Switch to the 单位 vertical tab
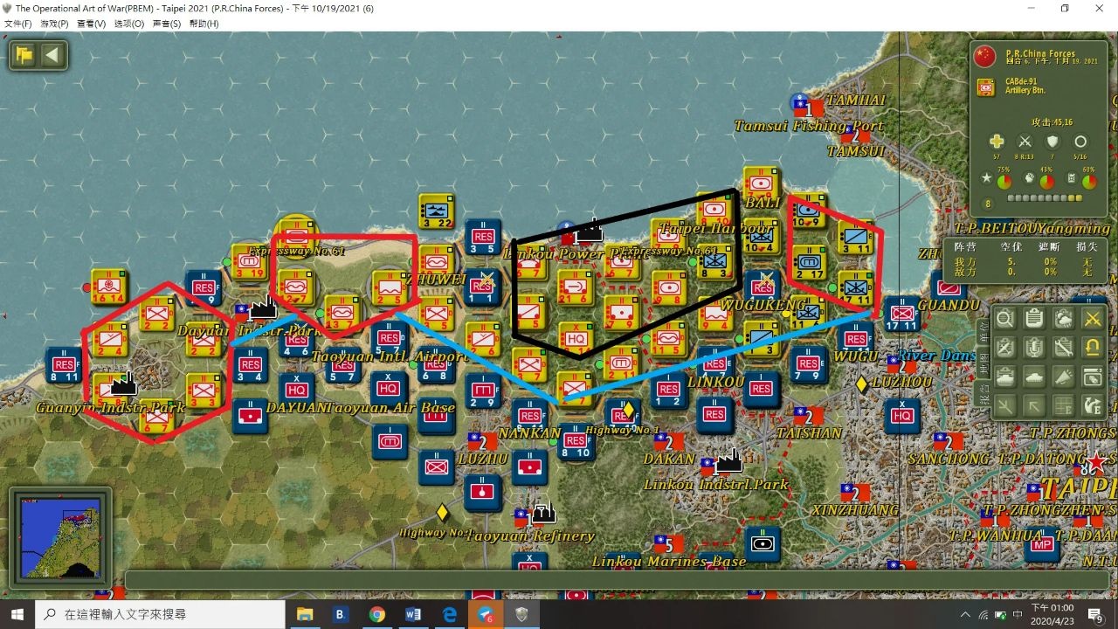This screenshot has height=629, width=1118. [983, 333]
